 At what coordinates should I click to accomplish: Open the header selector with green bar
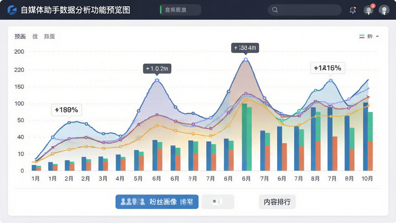(180, 10)
